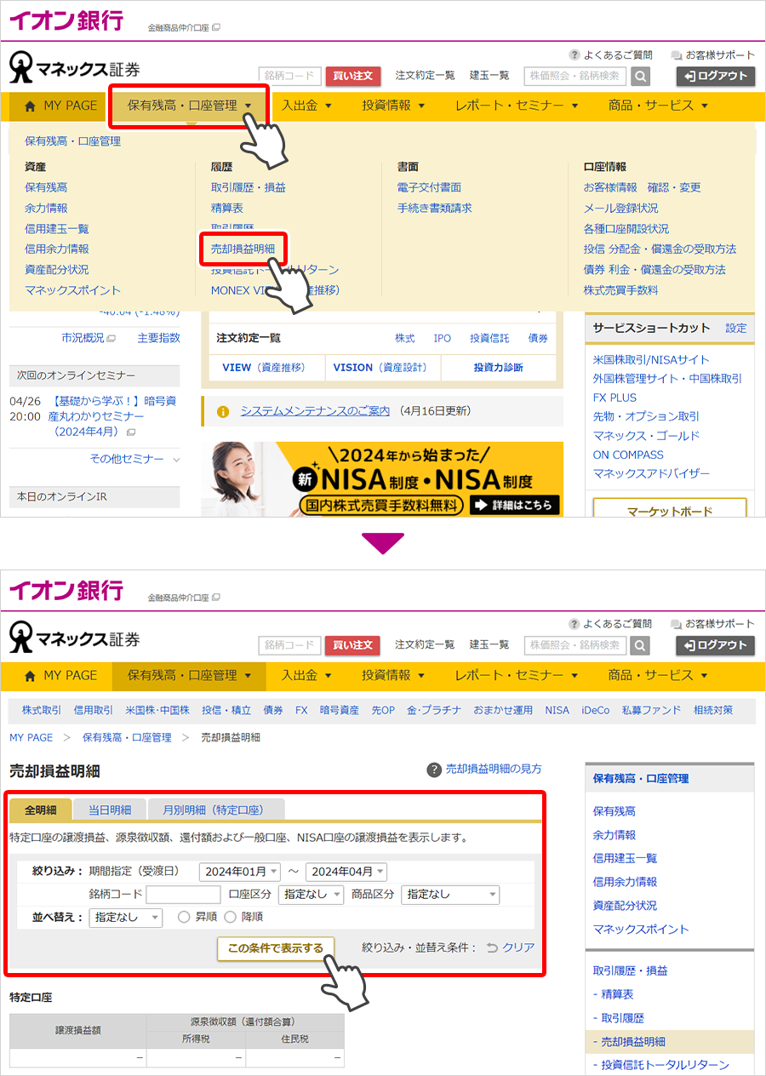Click the question icon by よくあるご質問 on 売却損益明細 page
766x1076 pixels.
[574, 624]
